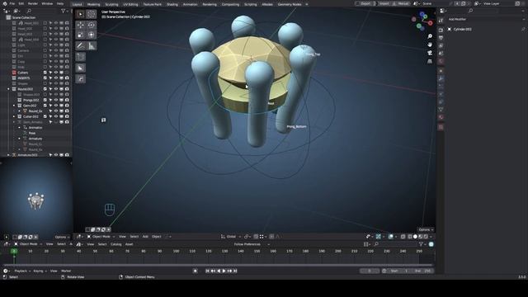The height and width of the screenshot is (297, 528).
Task: Click the viewport pan hand icon
Action: tap(430, 45)
